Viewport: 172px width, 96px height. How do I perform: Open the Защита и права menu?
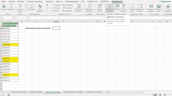coord(20,8)
